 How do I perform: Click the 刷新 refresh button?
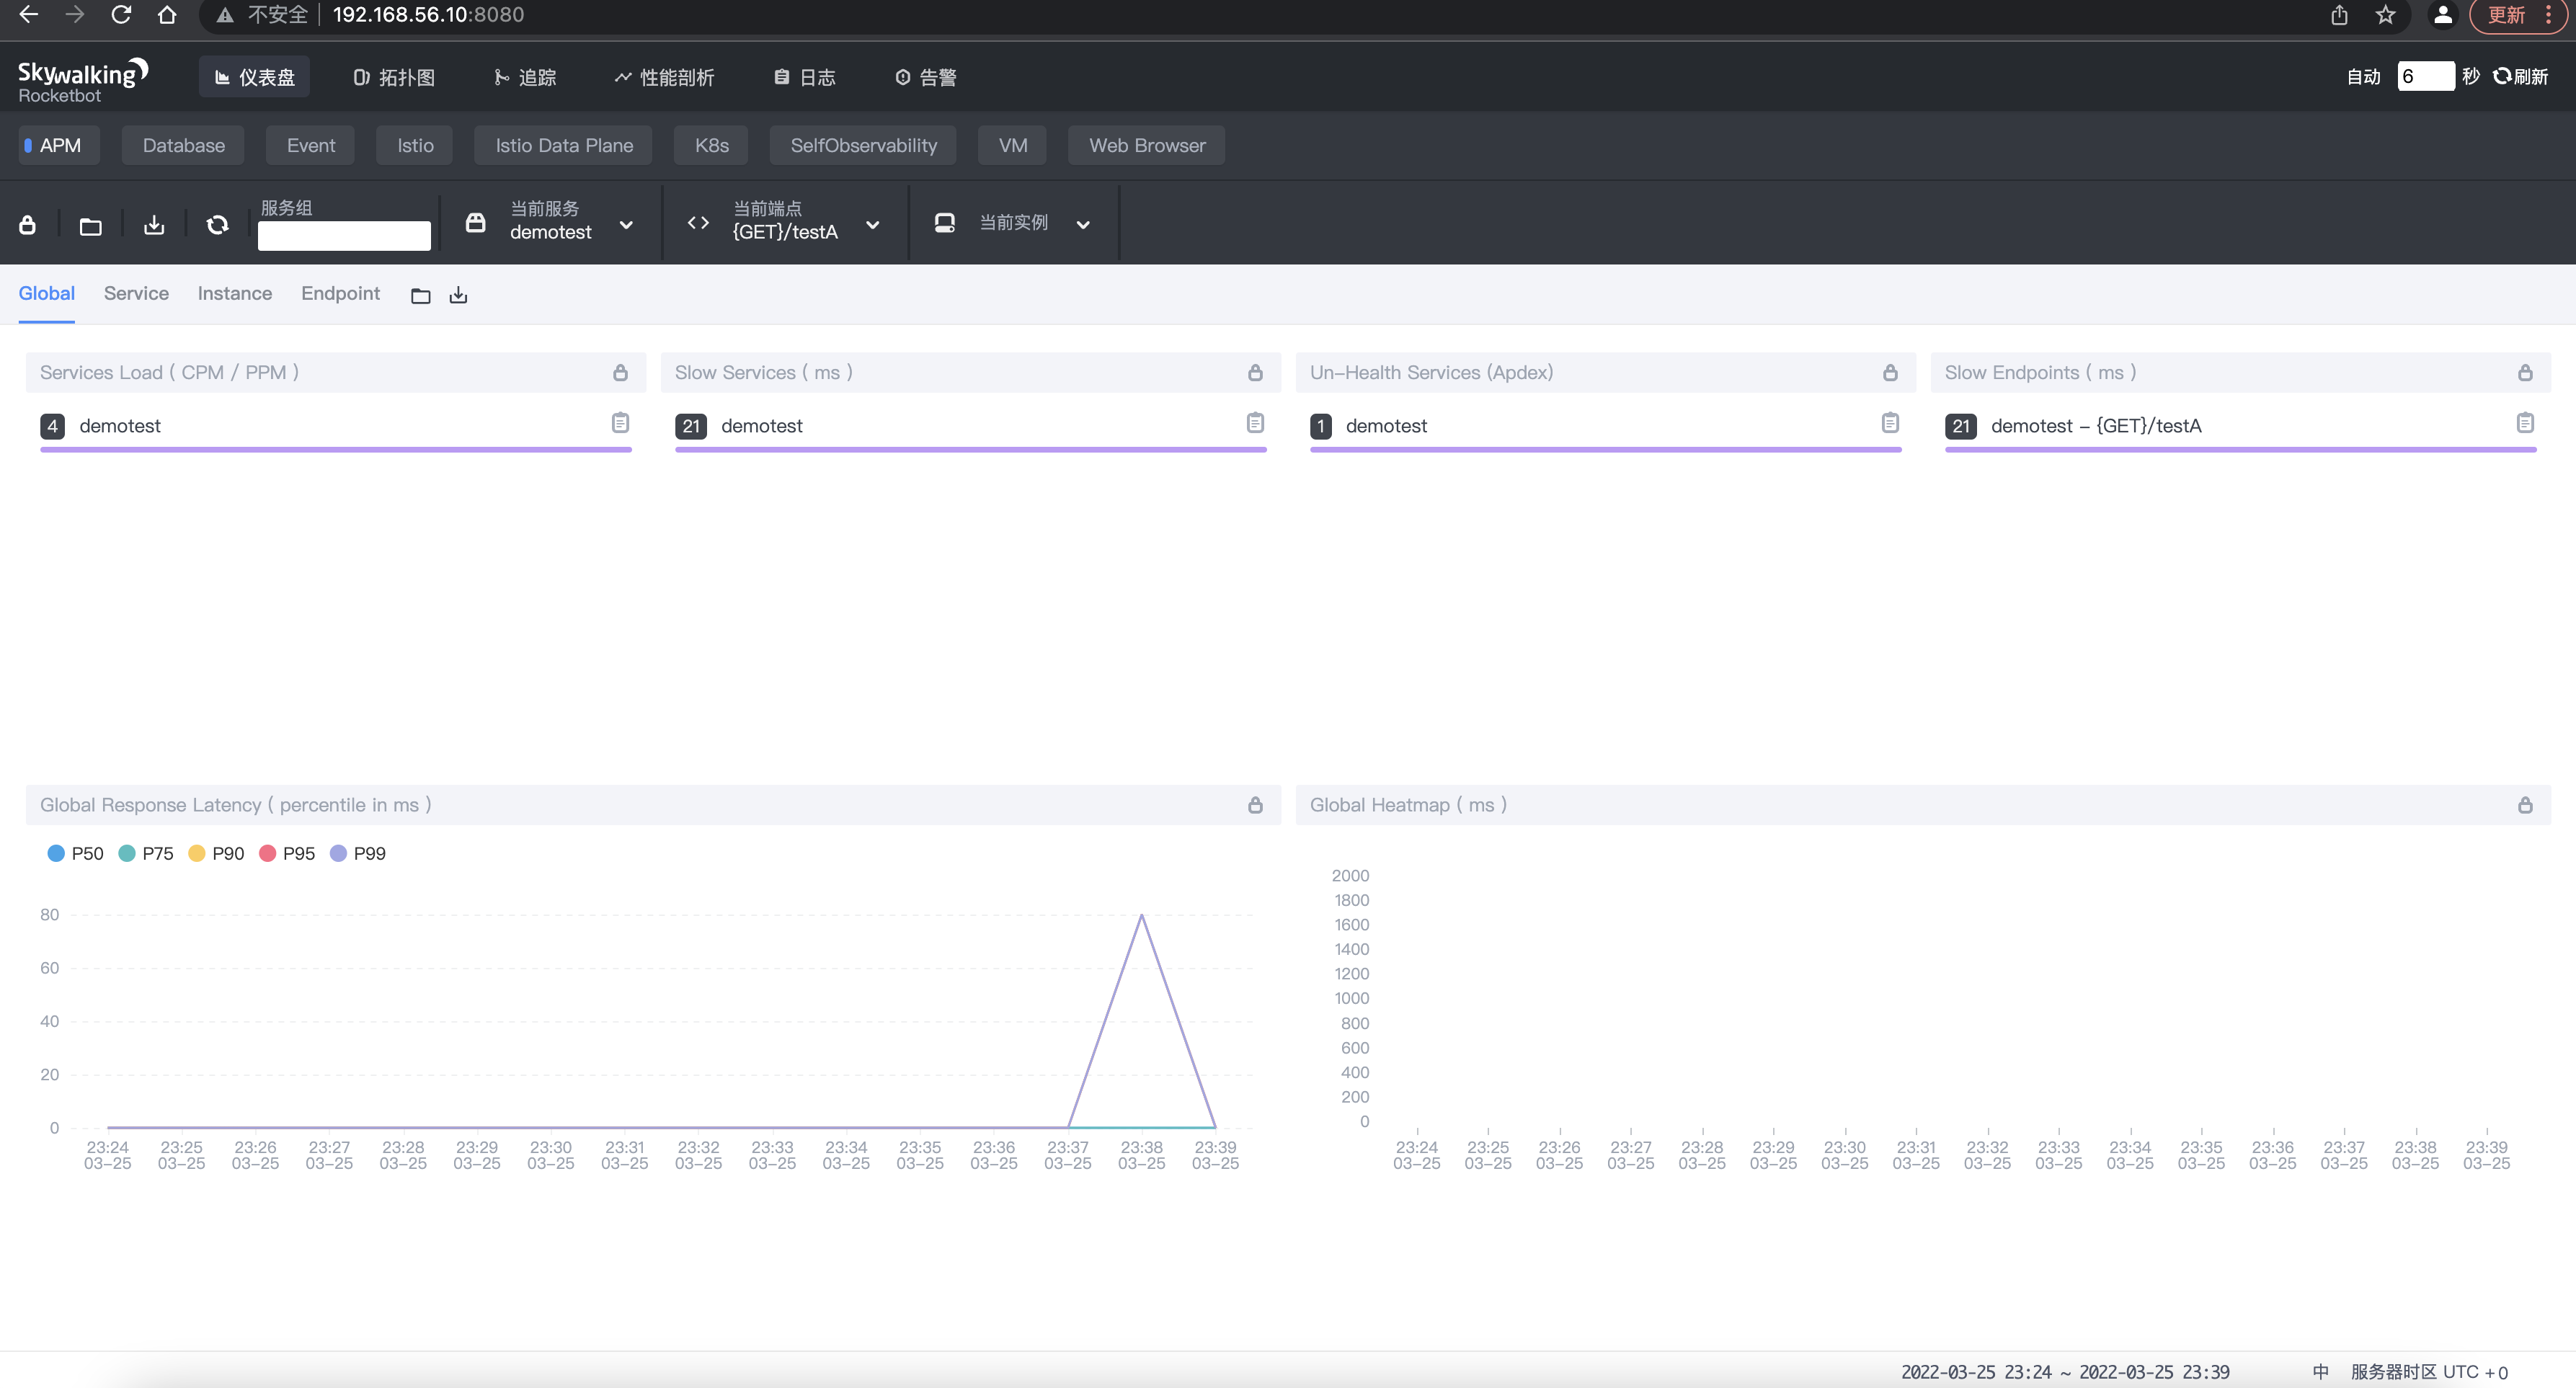(2520, 77)
